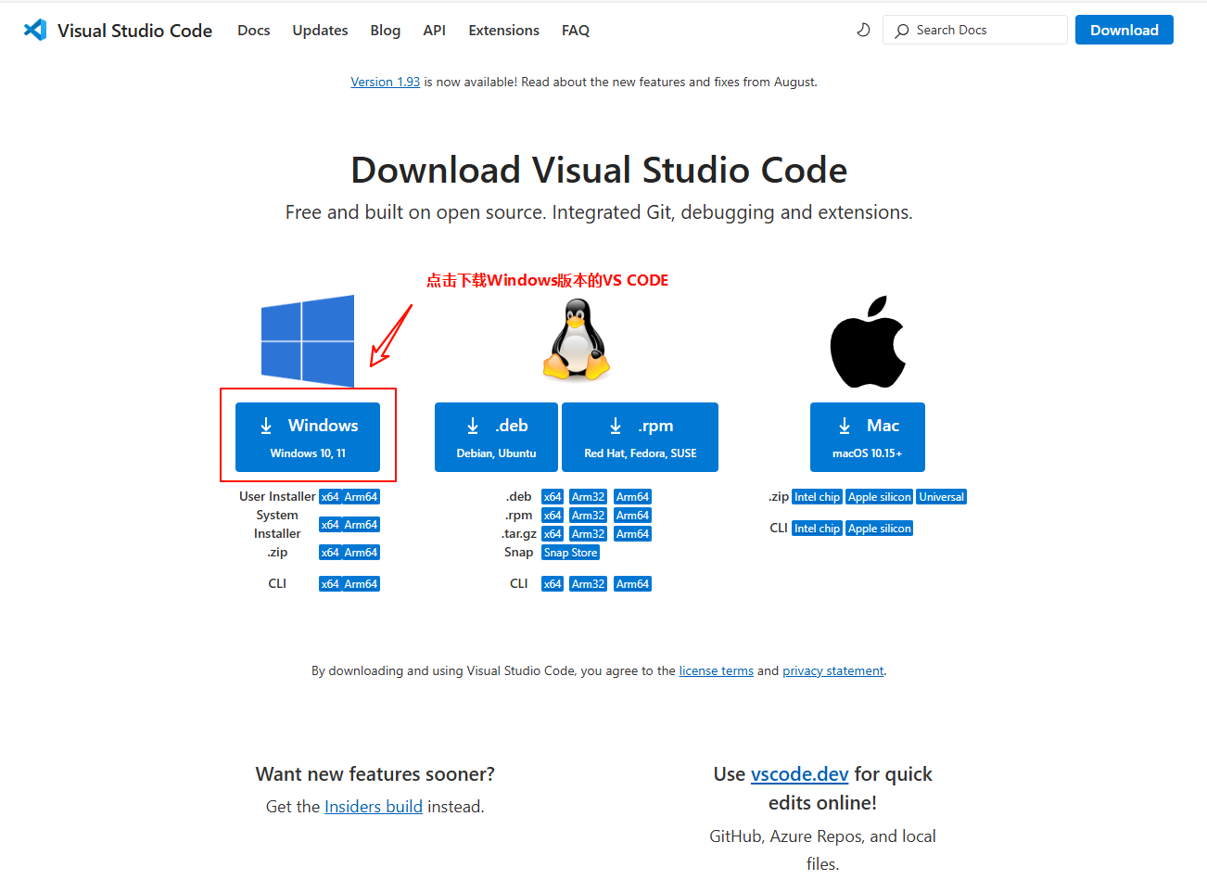Viewport: 1207px width, 893px height.
Task: Select the x64 User Installer for Windows
Action: pos(329,496)
